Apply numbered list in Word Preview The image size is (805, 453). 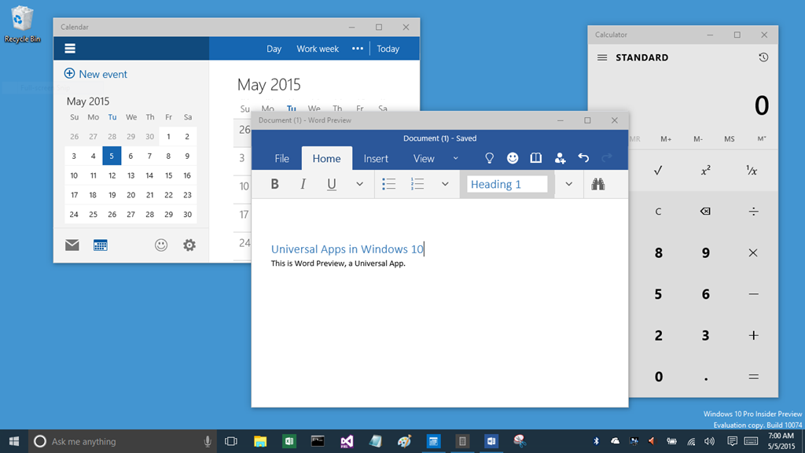pyautogui.click(x=417, y=184)
